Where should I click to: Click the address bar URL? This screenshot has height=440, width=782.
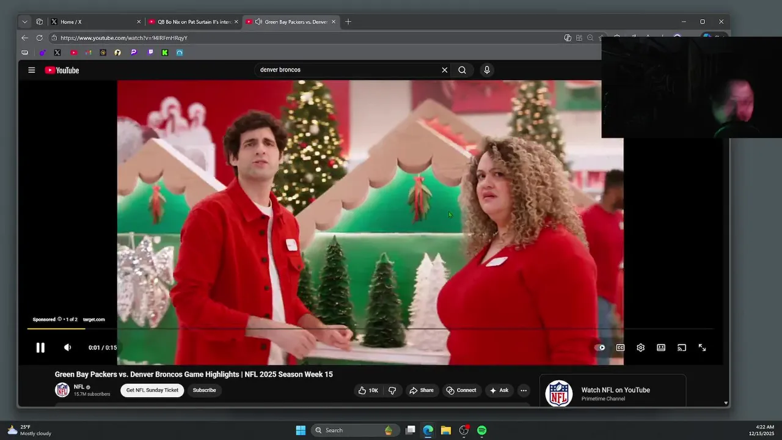tap(124, 38)
